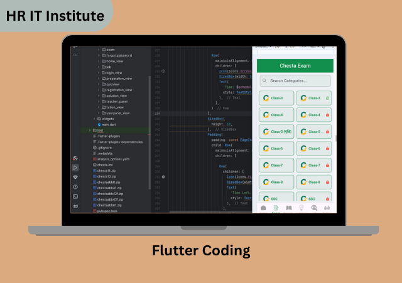Expand the test folder chevron
This screenshot has width=402, height=283.
point(89,130)
